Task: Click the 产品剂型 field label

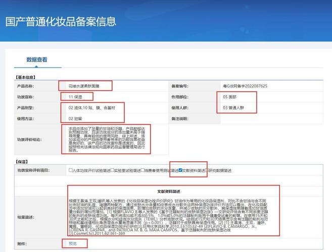Action: [x=25, y=108]
